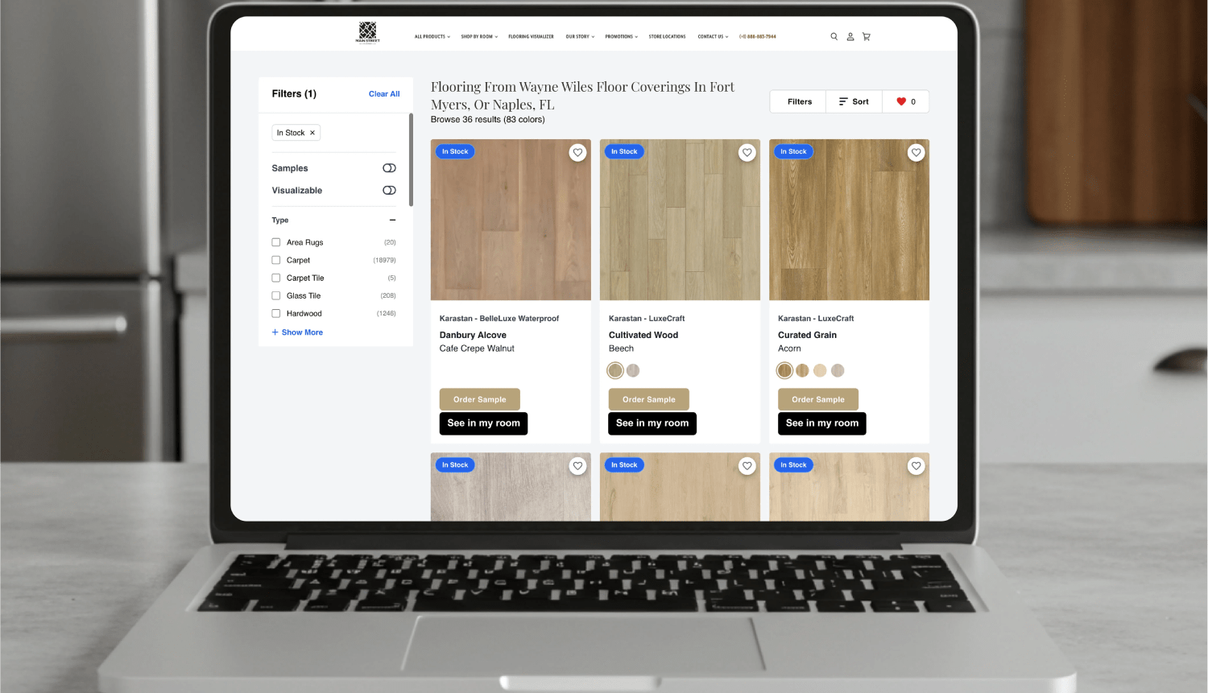Image resolution: width=1208 pixels, height=693 pixels.
Task: Add Cultivated Wood to favorites
Action: tap(747, 152)
